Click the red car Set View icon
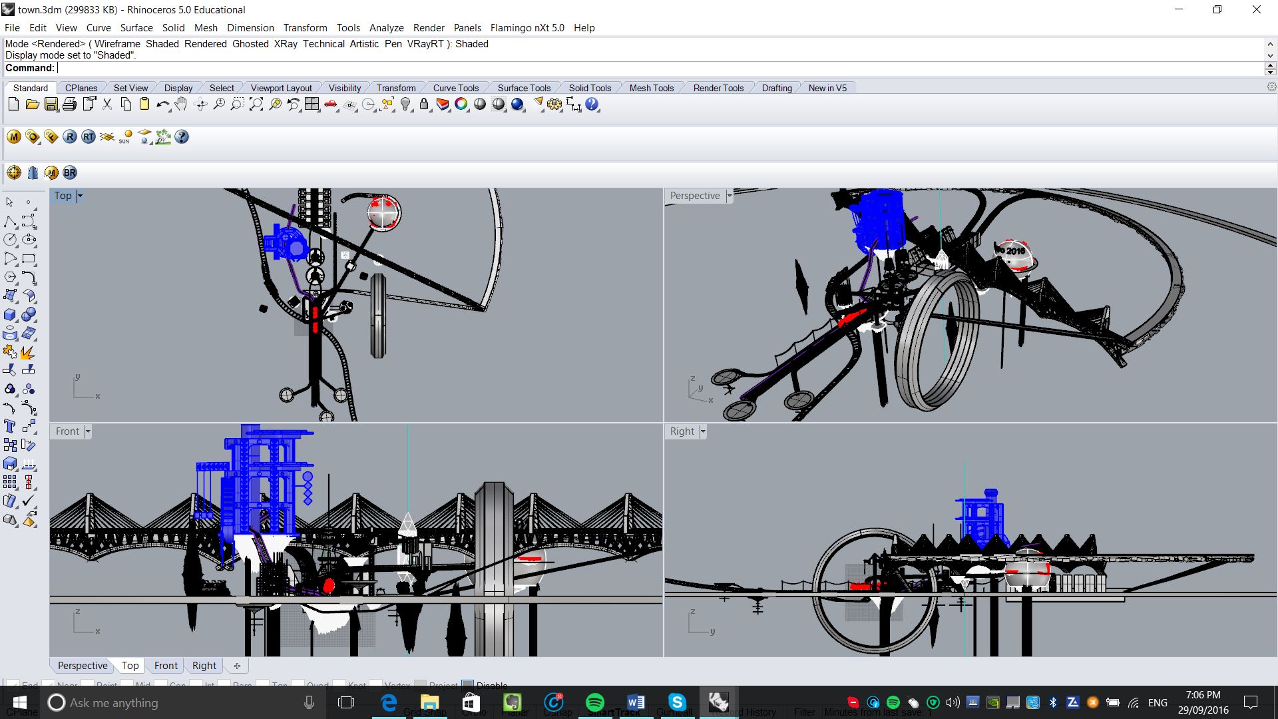Screen dimensions: 1278x719 coord(331,105)
